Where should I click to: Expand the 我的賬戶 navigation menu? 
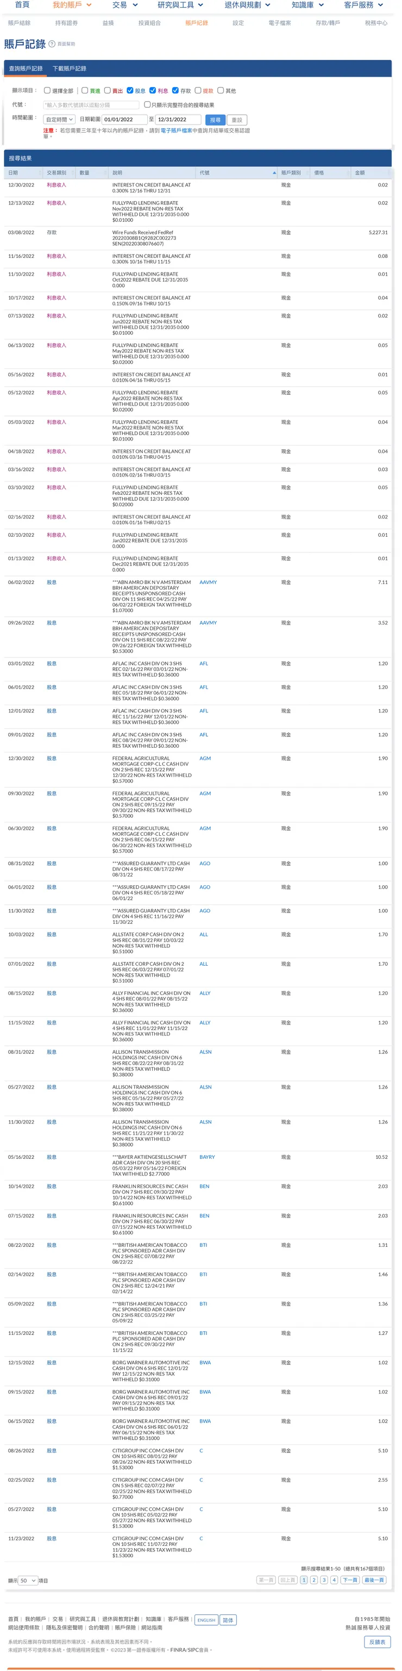[71, 5]
